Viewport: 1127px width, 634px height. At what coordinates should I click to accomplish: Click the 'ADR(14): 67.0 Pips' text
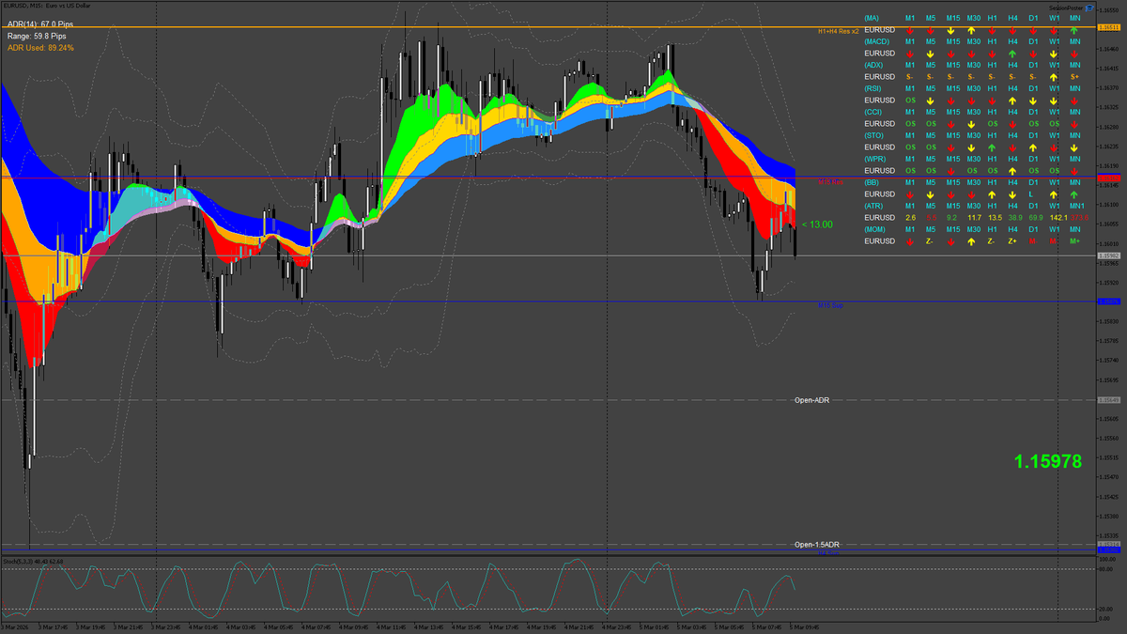[x=42, y=23]
